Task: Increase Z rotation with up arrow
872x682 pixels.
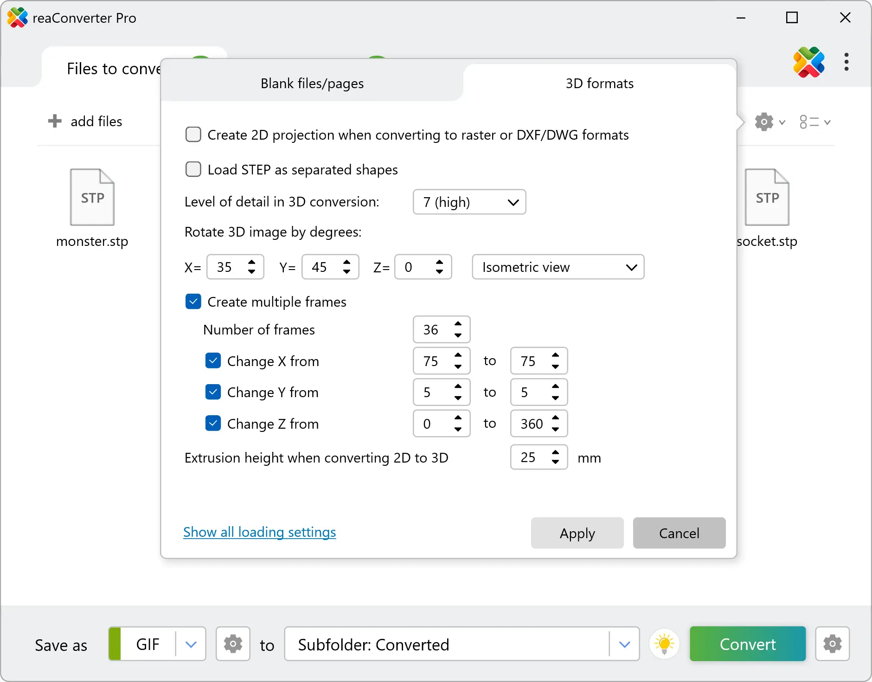Action: pos(439,262)
